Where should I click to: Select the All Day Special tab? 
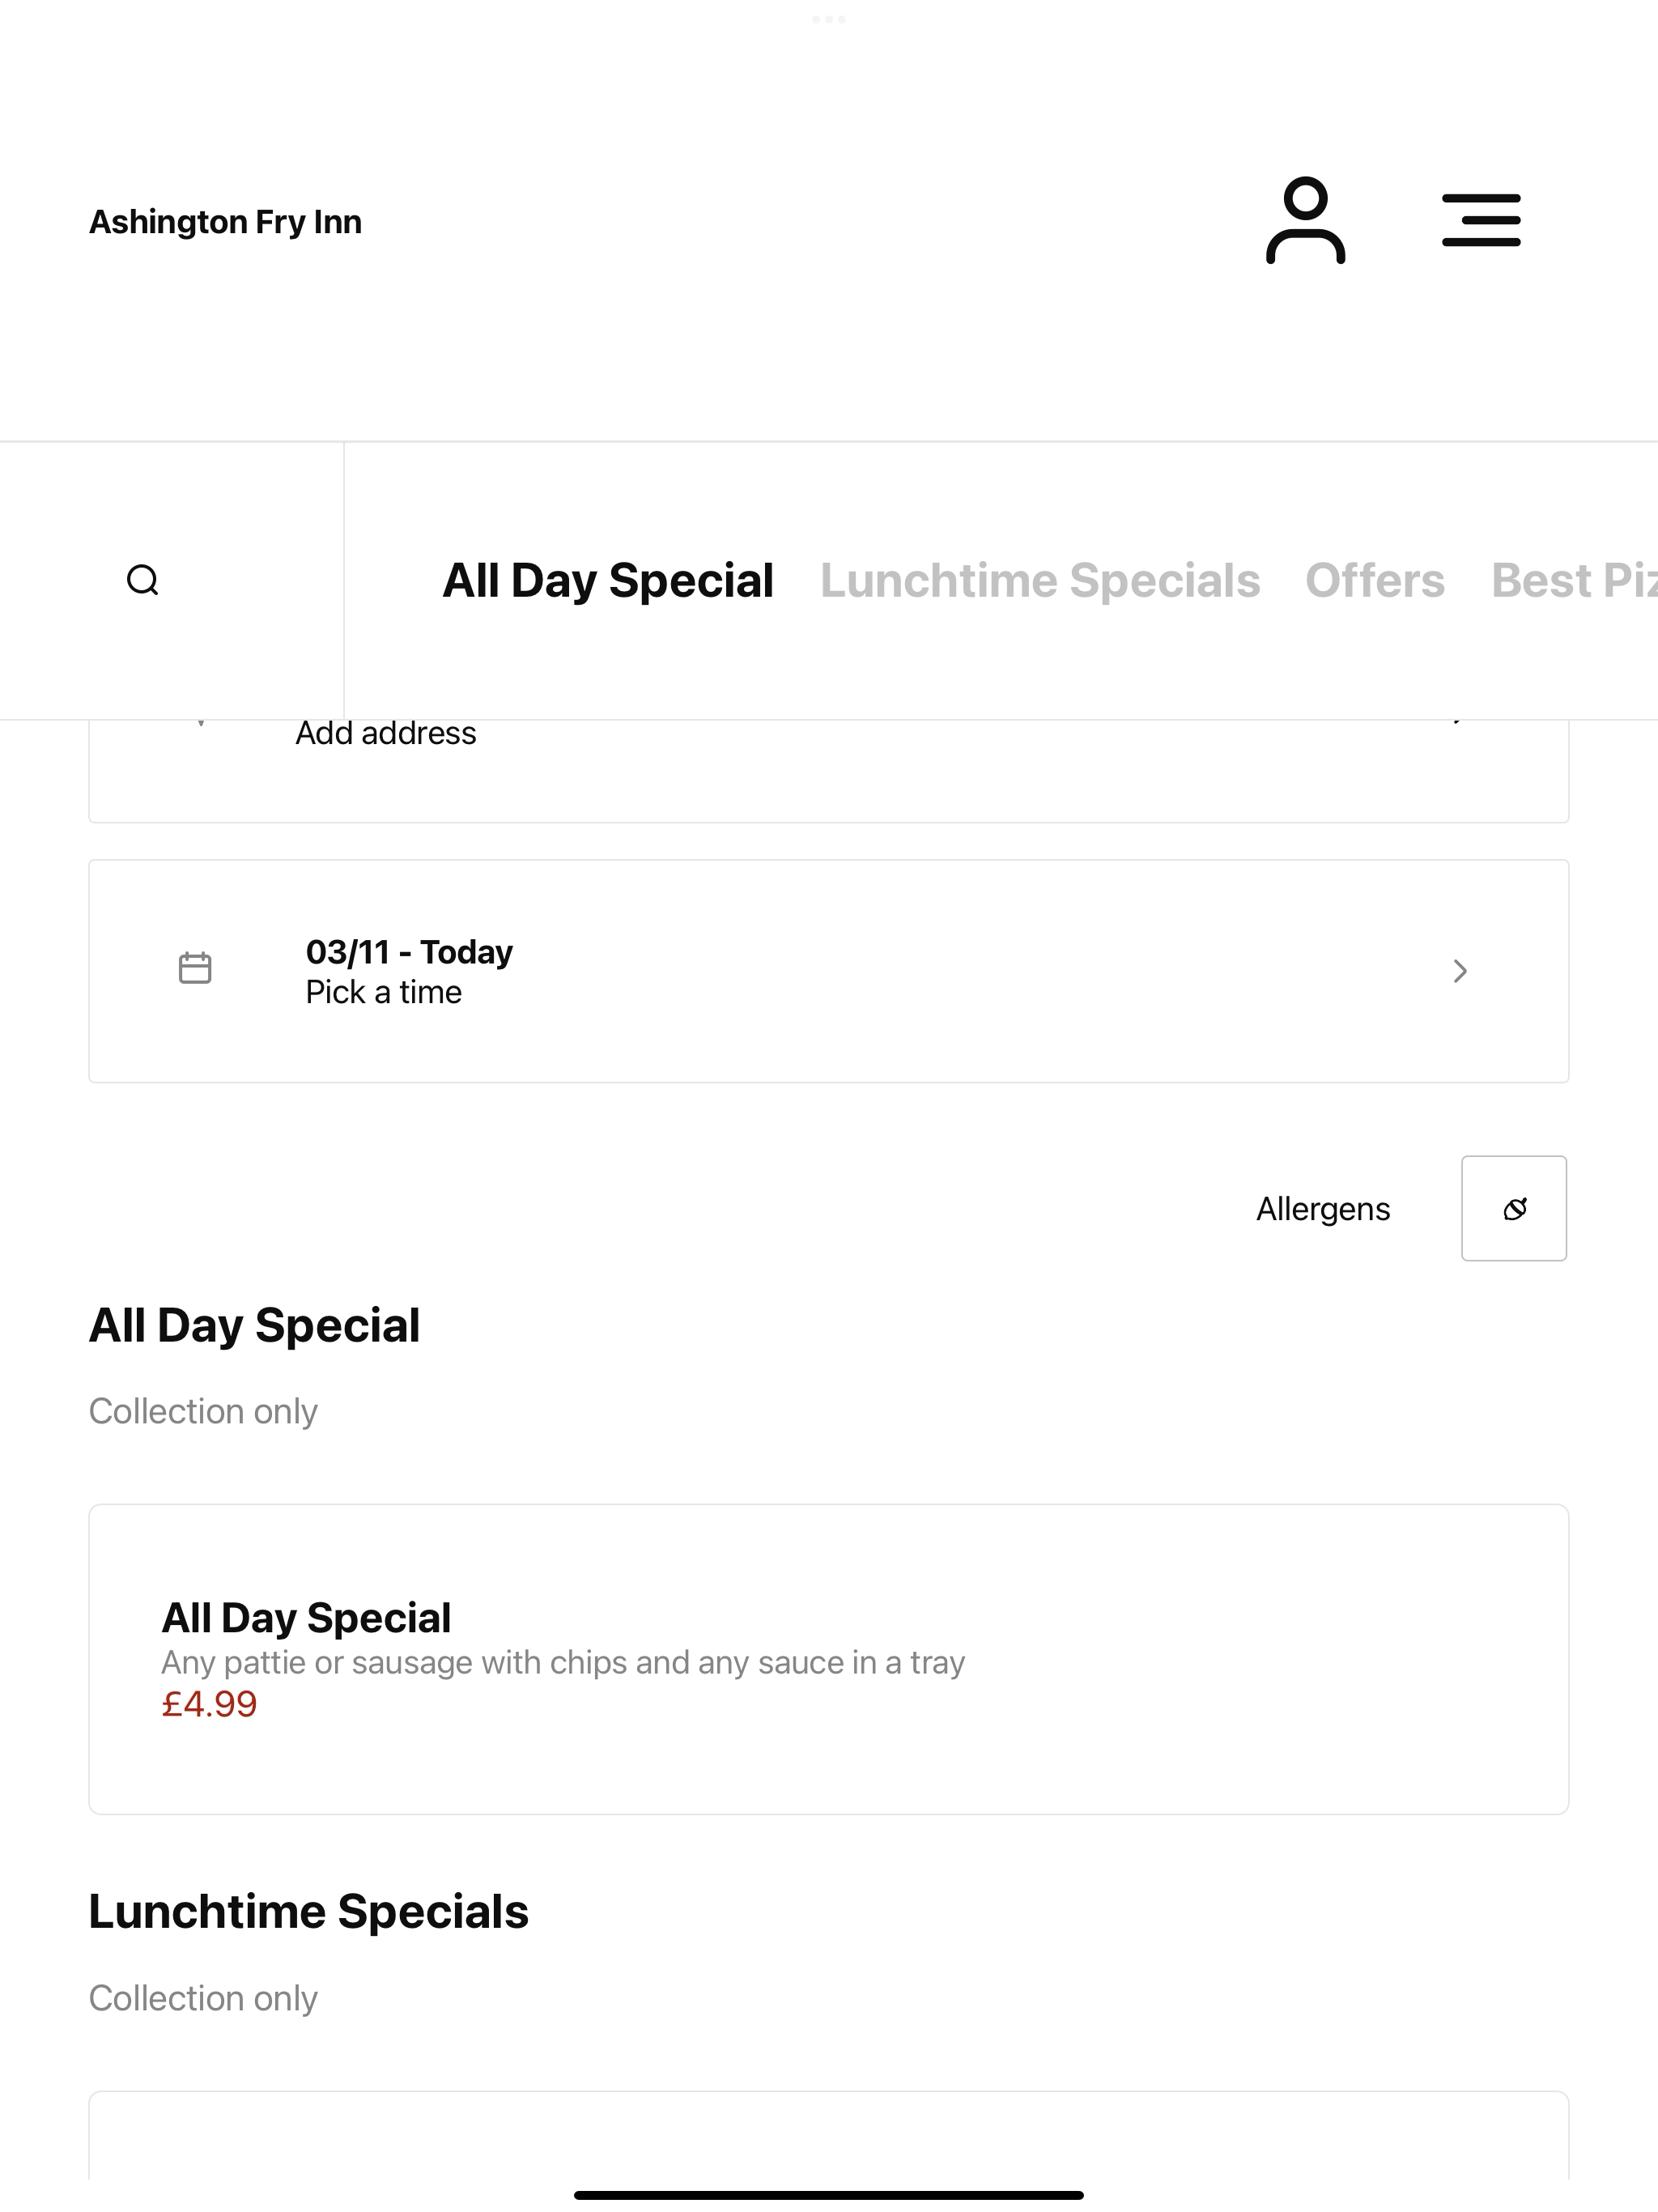[x=608, y=581]
